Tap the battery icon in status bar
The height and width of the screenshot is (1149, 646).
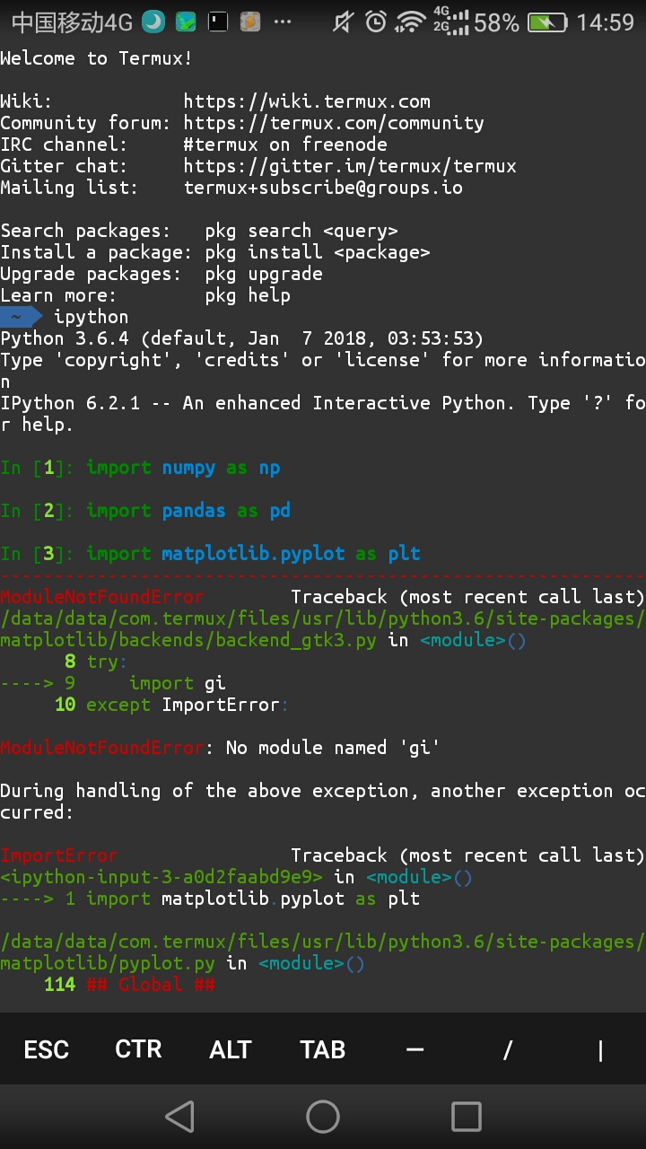coord(547,22)
